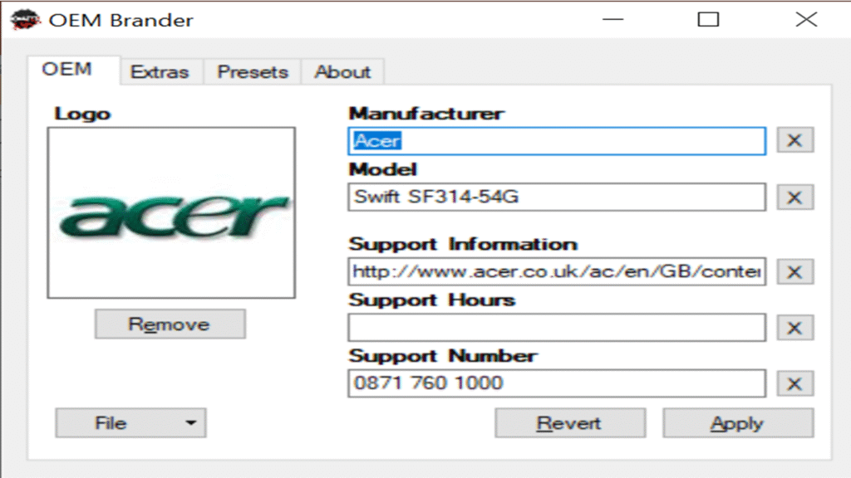Click the empty Support Hours field
Image resolution: width=851 pixels, height=478 pixels.
(556, 328)
